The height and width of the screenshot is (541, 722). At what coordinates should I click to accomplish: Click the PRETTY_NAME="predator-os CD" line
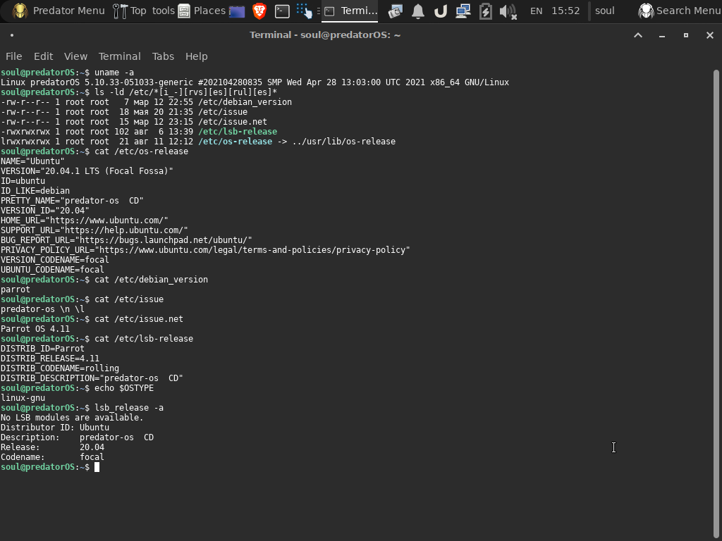72,201
